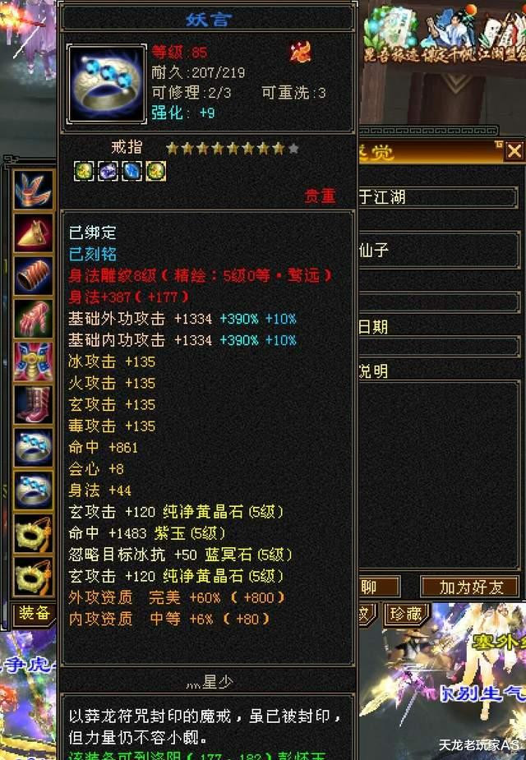This screenshot has height=760, width=526.
Task: Select the striped wrist guard equipment slot
Action: [x=33, y=276]
